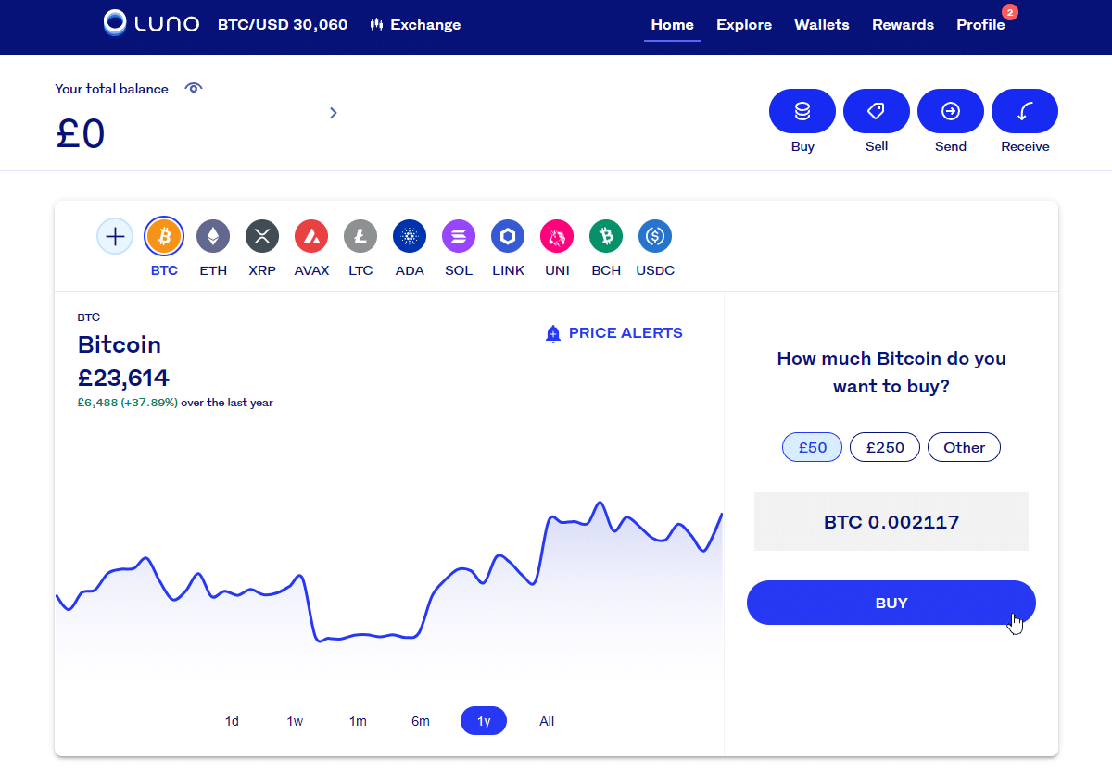Select the ADA coin icon
The image size is (1112, 784).
click(x=410, y=236)
